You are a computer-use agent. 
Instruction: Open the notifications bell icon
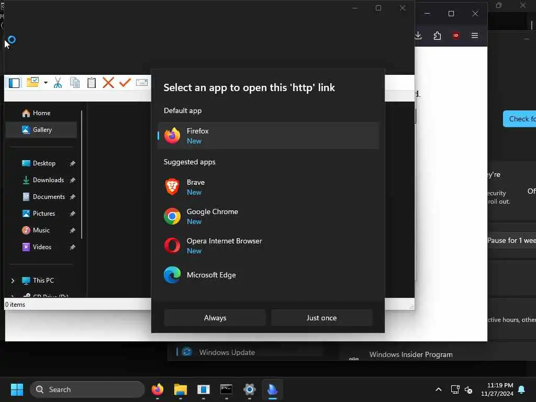522,389
